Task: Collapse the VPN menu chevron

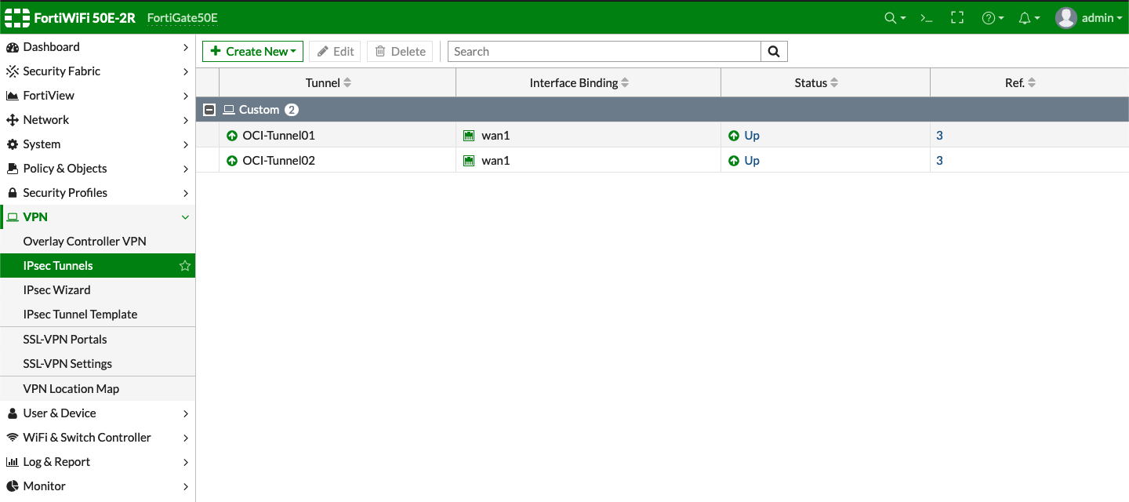Action: point(185,217)
